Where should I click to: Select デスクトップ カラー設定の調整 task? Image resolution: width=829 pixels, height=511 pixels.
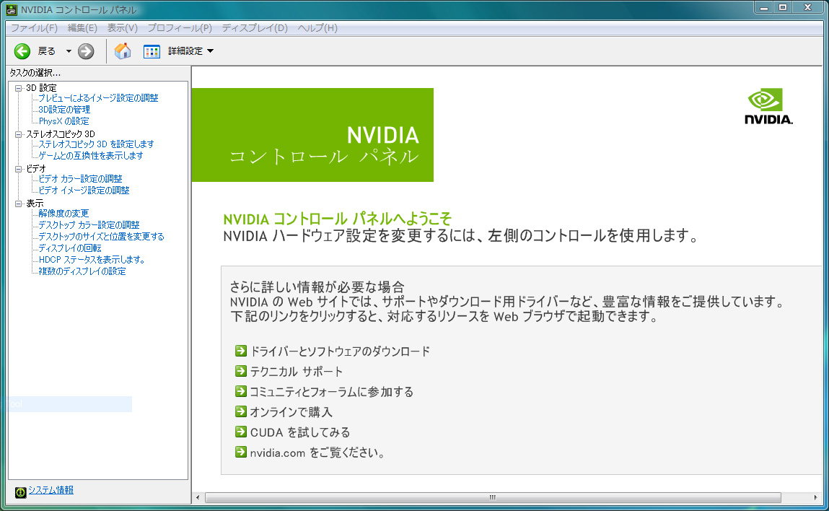[x=89, y=224]
